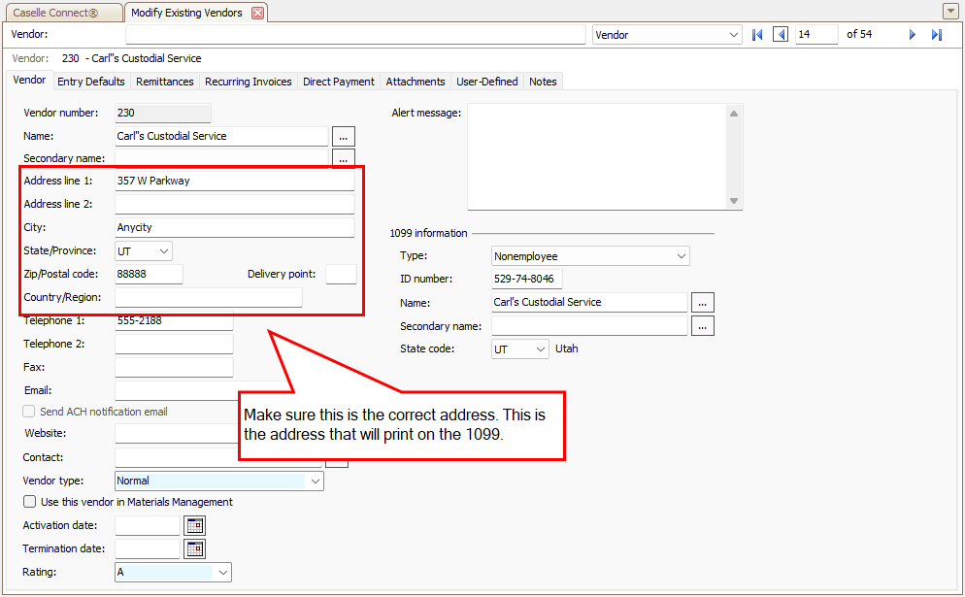Screen dimensions: 965x597
Task: Jump to the last vendor record
Action: (935, 34)
